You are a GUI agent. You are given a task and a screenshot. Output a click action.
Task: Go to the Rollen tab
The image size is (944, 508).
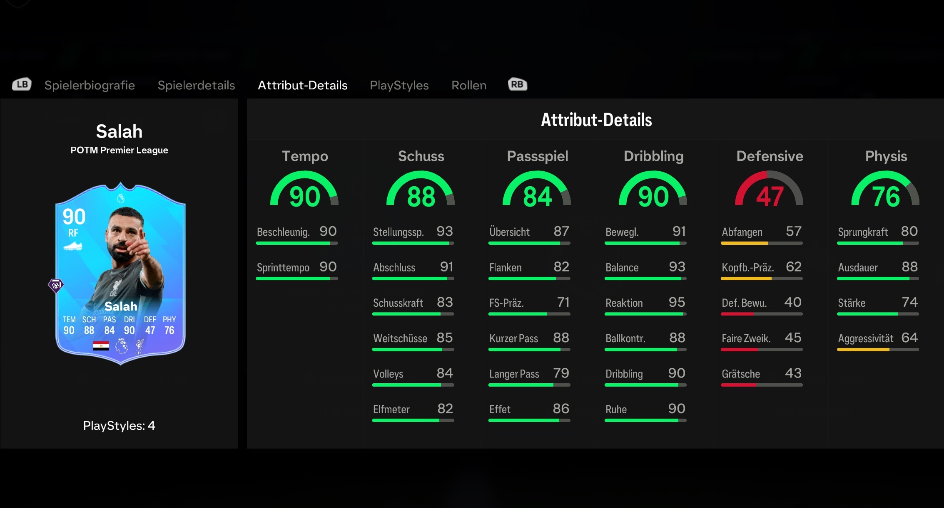point(469,85)
